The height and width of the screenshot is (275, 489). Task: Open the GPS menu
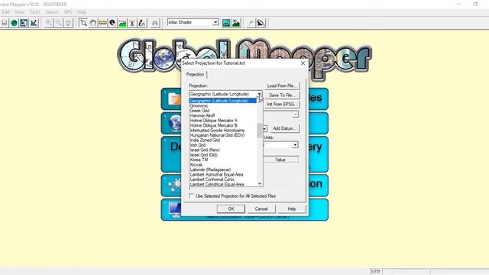pos(68,12)
